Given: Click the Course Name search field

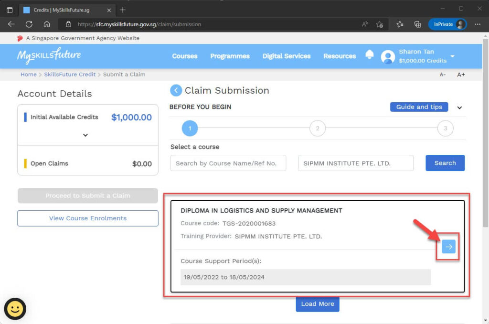Looking at the screenshot, I should click(228, 163).
